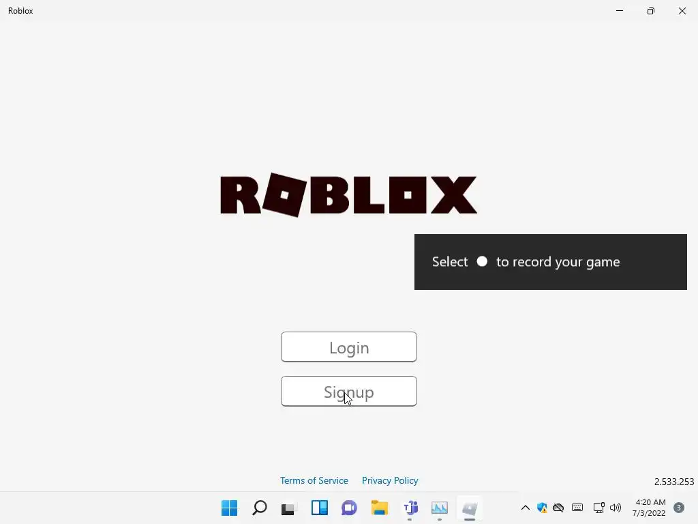Open the Windows Start menu
This screenshot has height=524, width=698.
(x=229, y=508)
